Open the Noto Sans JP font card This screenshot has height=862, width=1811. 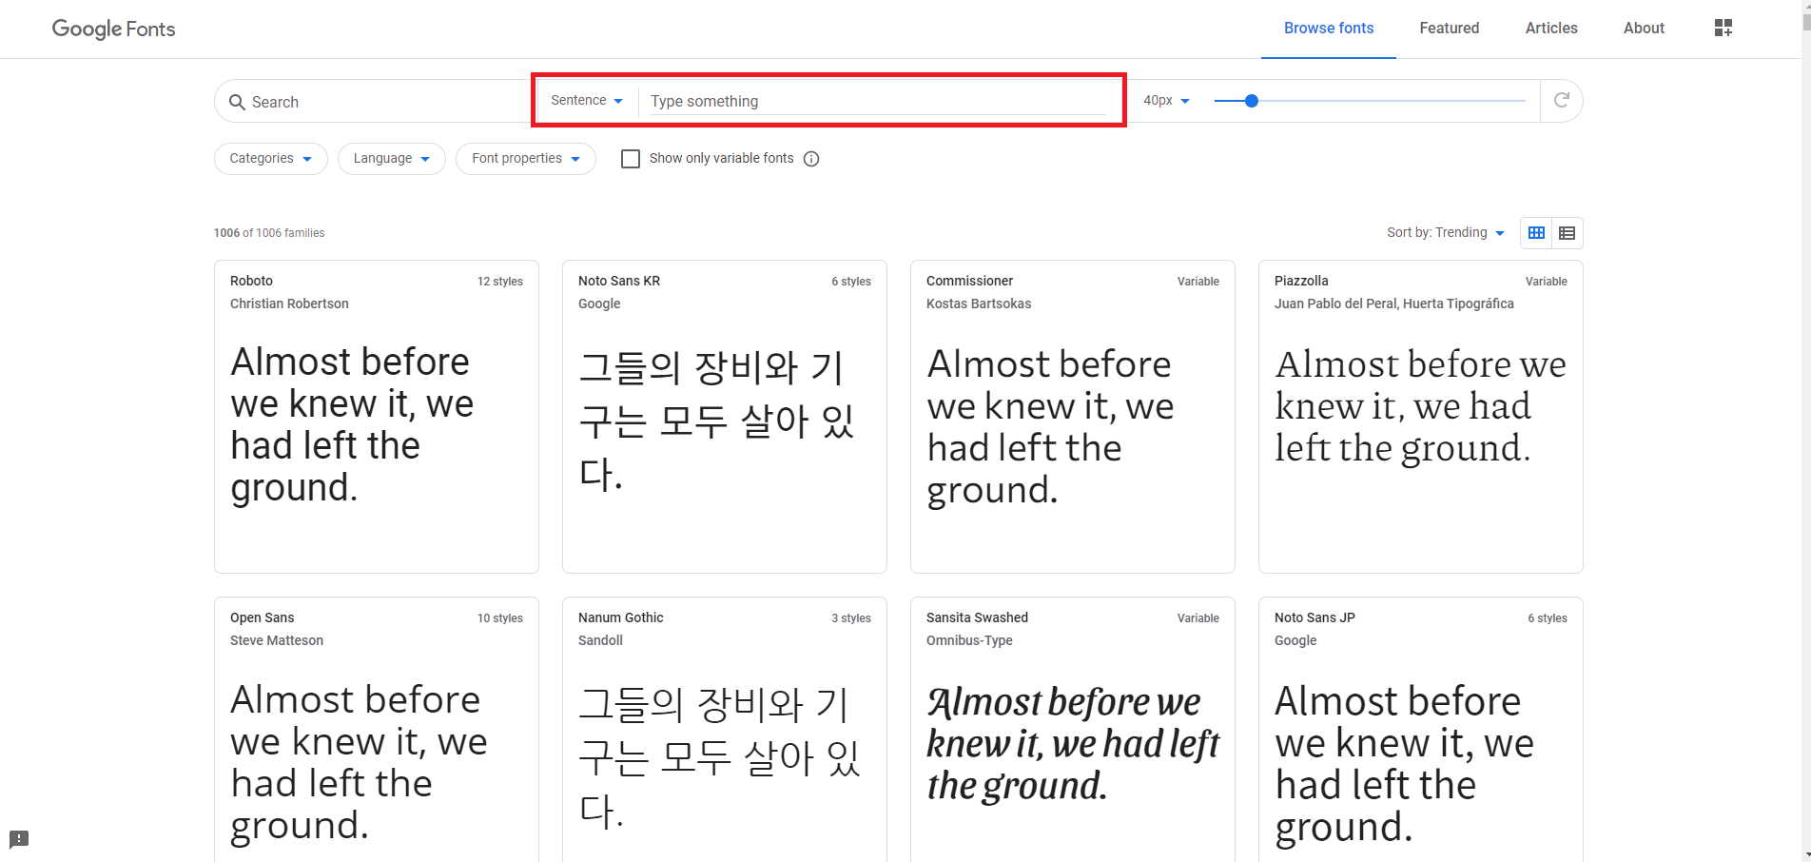tap(1421, 730)
